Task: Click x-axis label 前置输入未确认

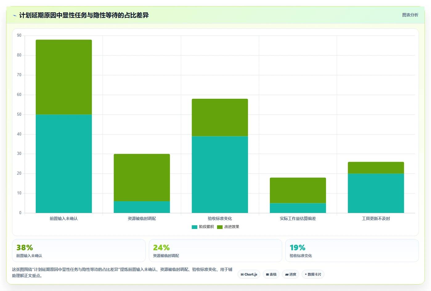Action: 64,218
